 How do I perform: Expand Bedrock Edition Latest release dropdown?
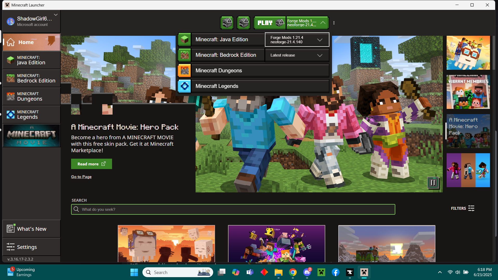[x=320, y=55]
